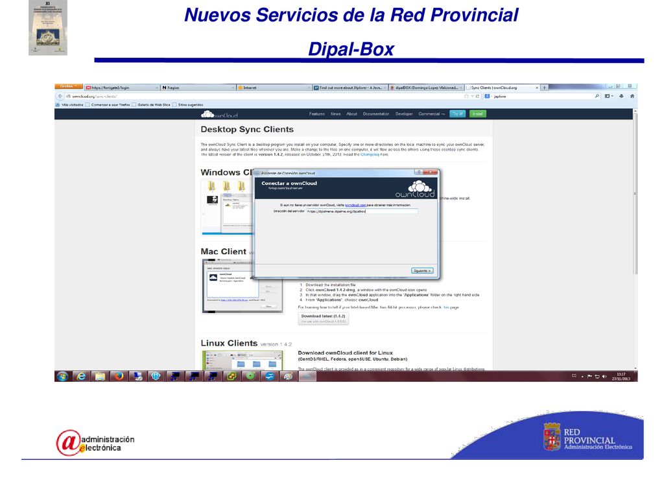The height and width of the screenshot is (498, 664).
Task: Click the help button in the wizard title bar
Action: [418, 172]
